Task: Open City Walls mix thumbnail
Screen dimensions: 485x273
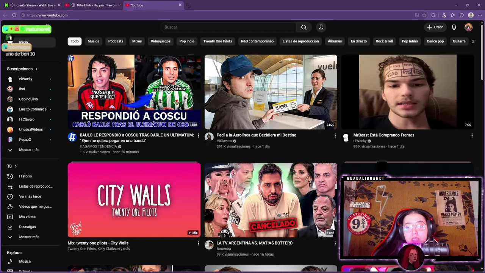Action: [134, 200]
